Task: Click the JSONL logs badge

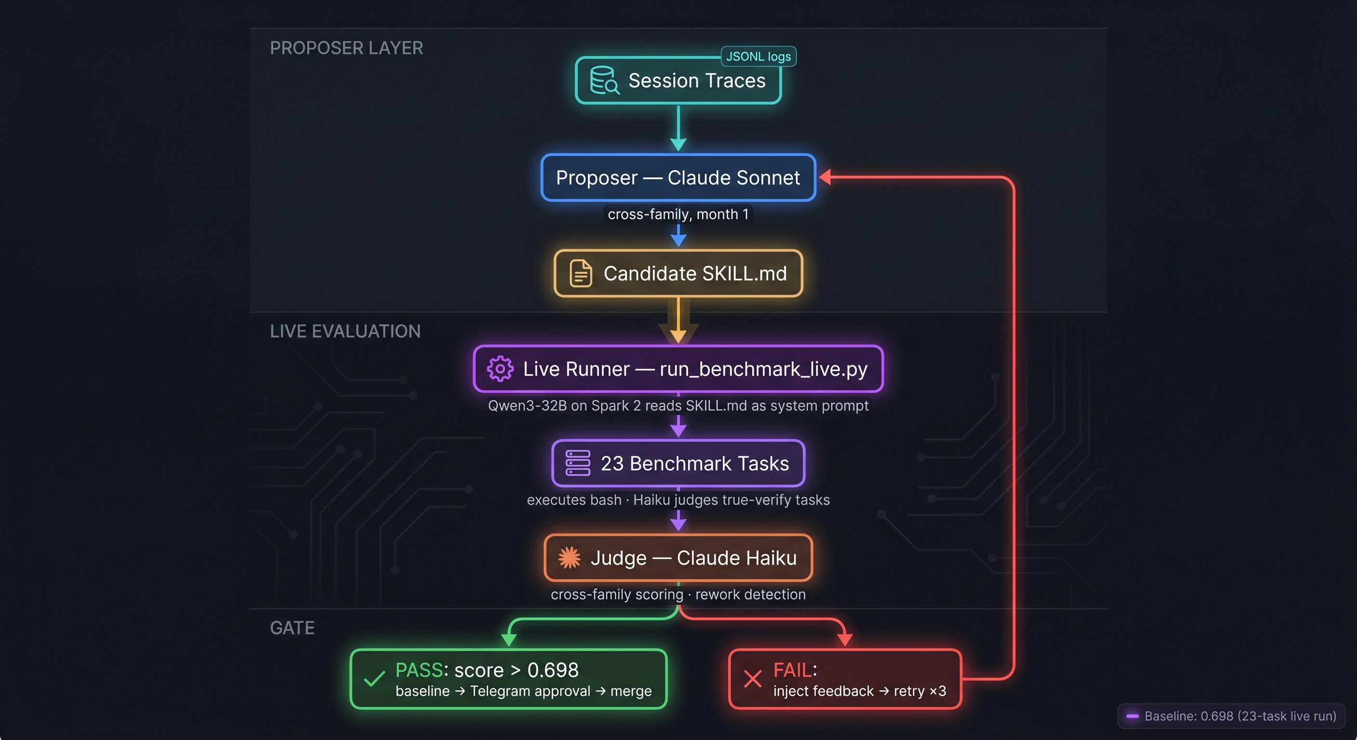Action: coord(758,56)
